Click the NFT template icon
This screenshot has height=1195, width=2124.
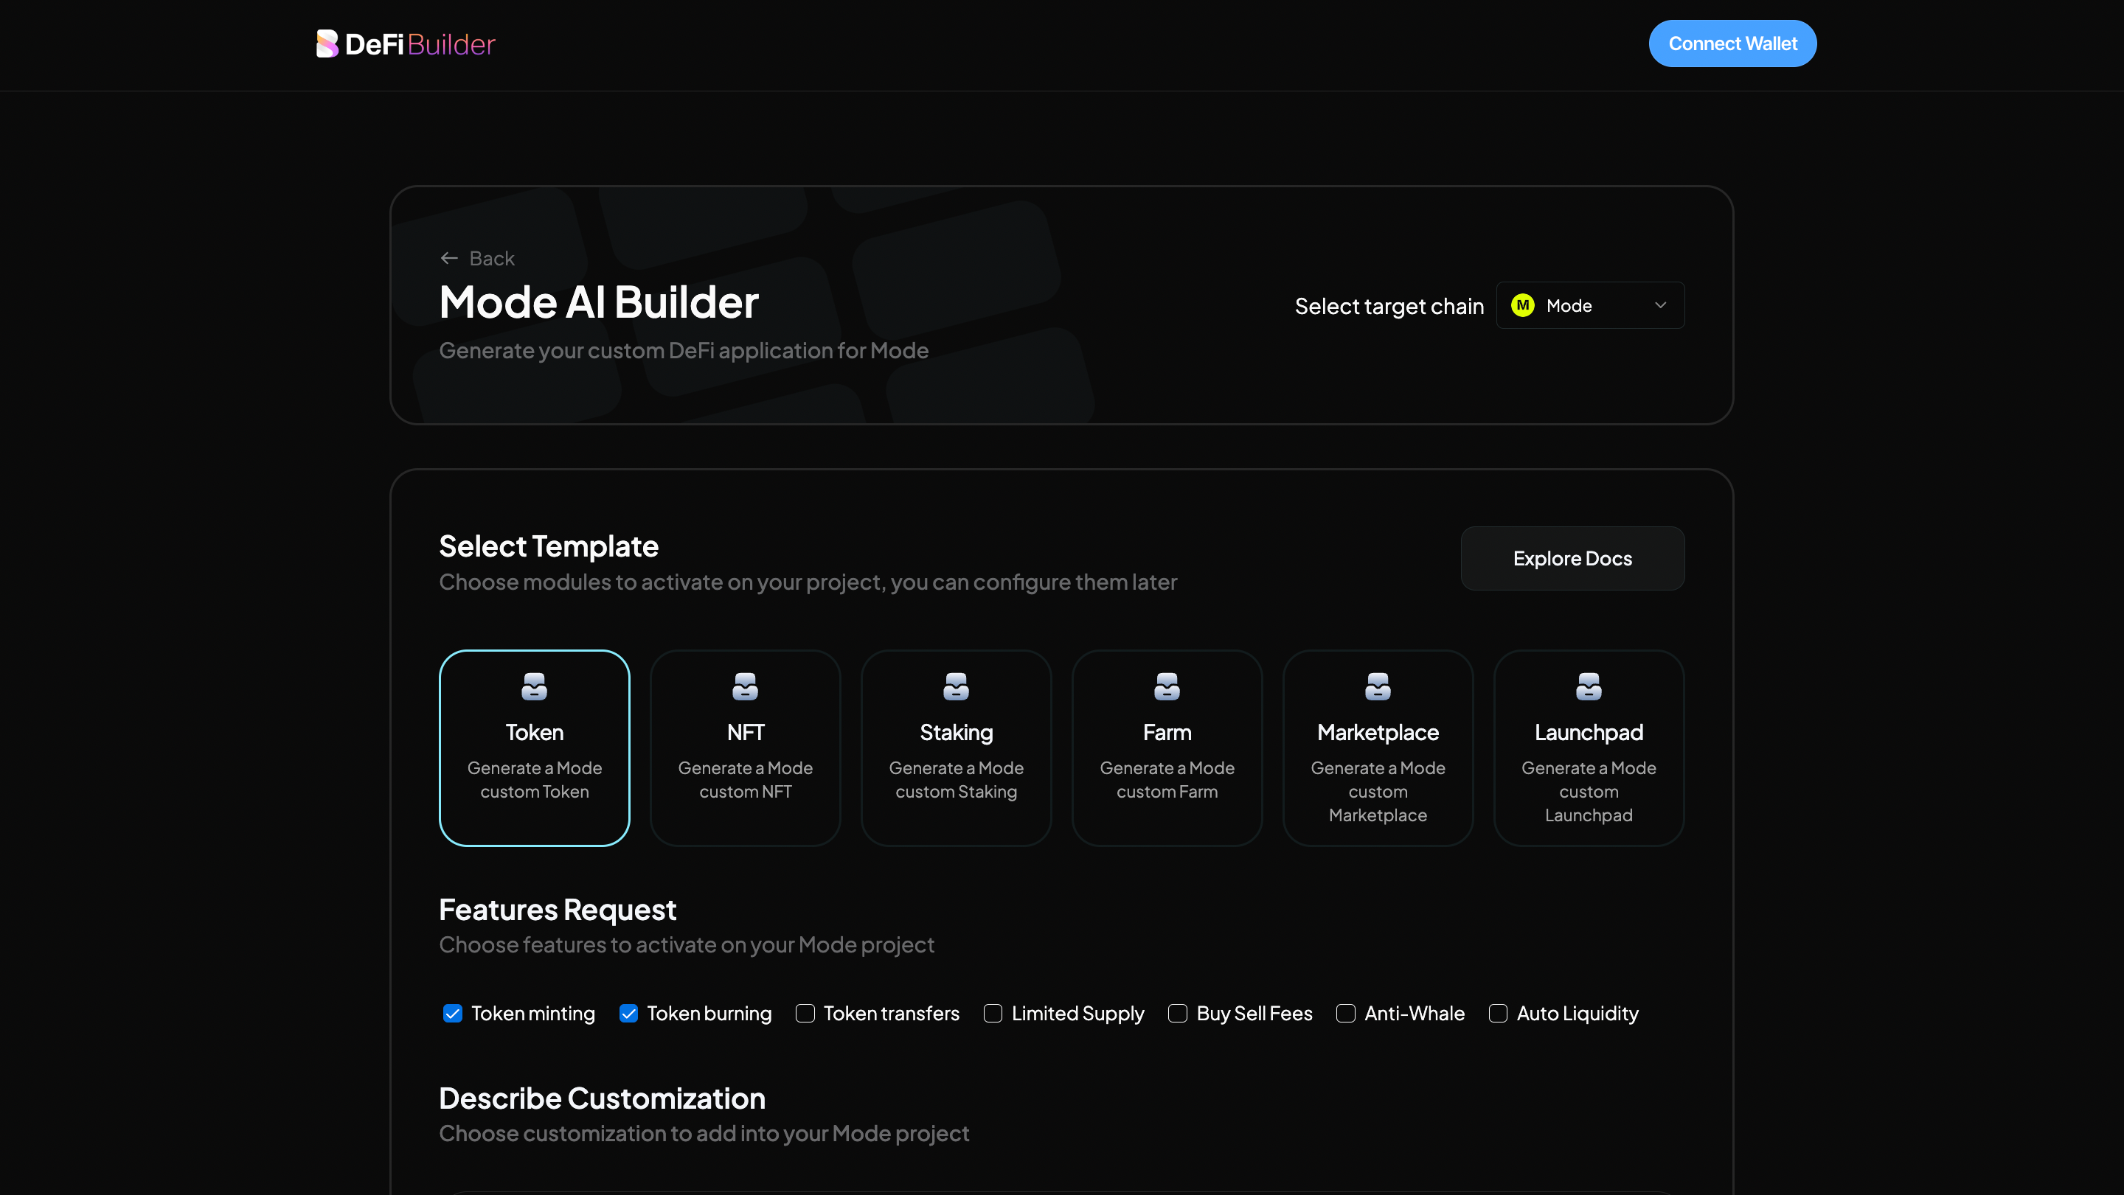click(745, 686)
